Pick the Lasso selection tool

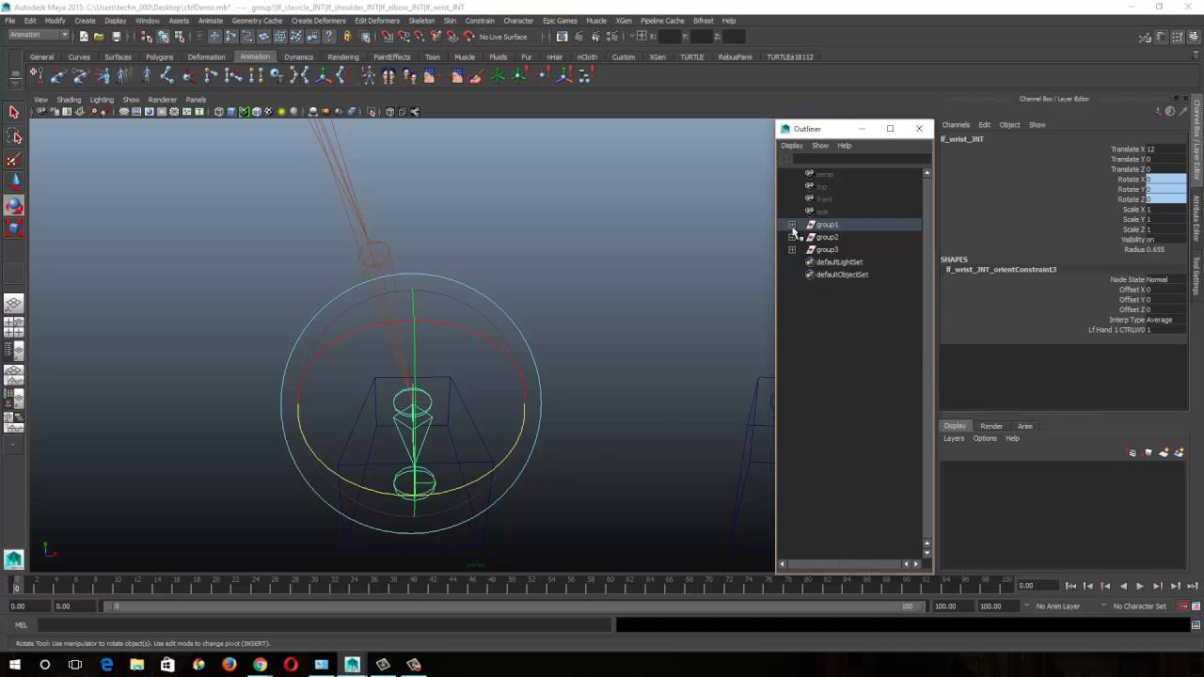[x=13, y=136]
